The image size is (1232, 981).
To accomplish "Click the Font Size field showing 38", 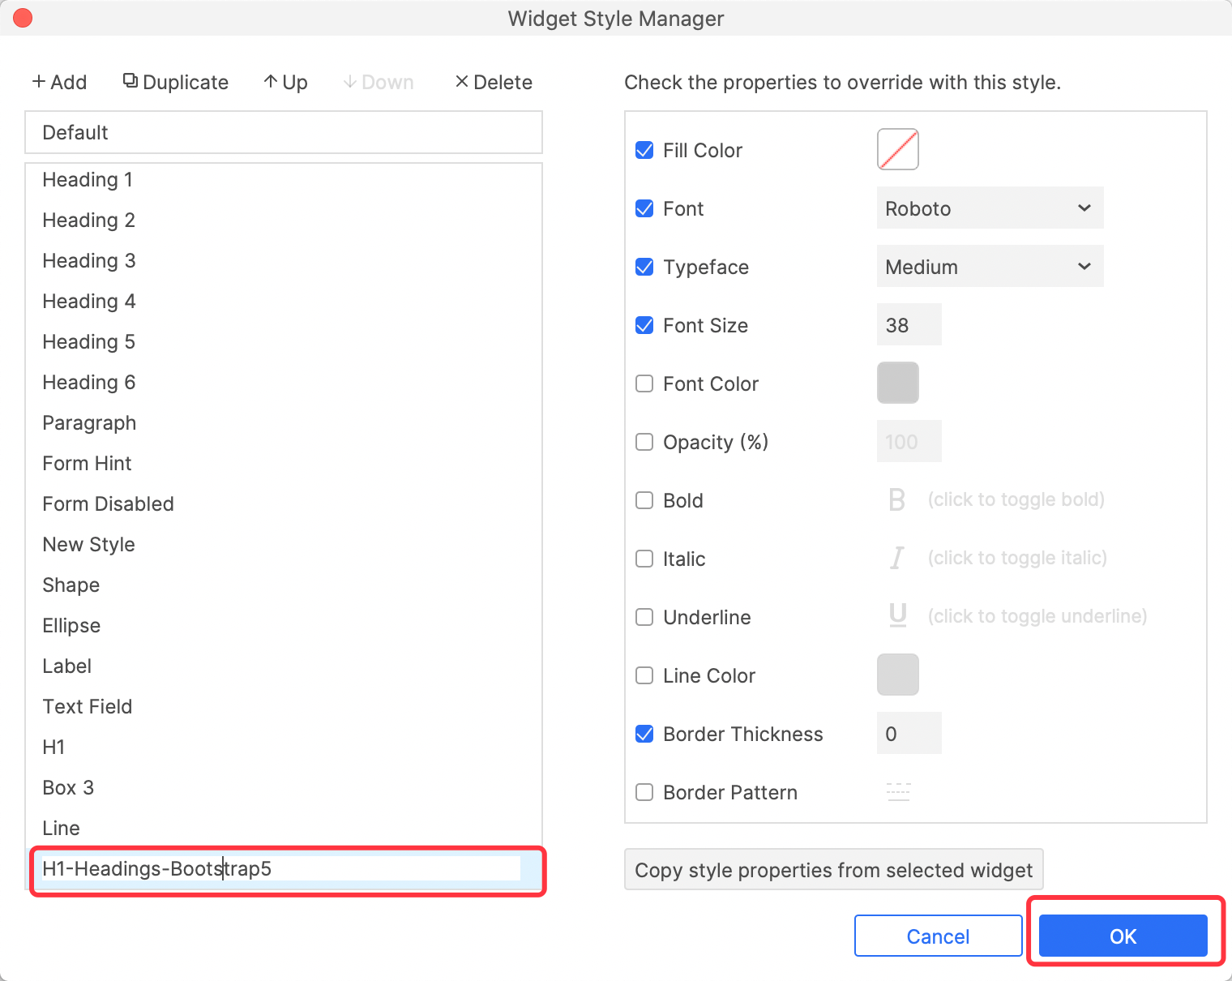I will (x=909, y=325).
